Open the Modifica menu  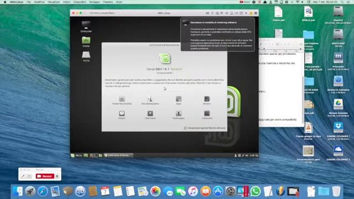tap(39, 2)
